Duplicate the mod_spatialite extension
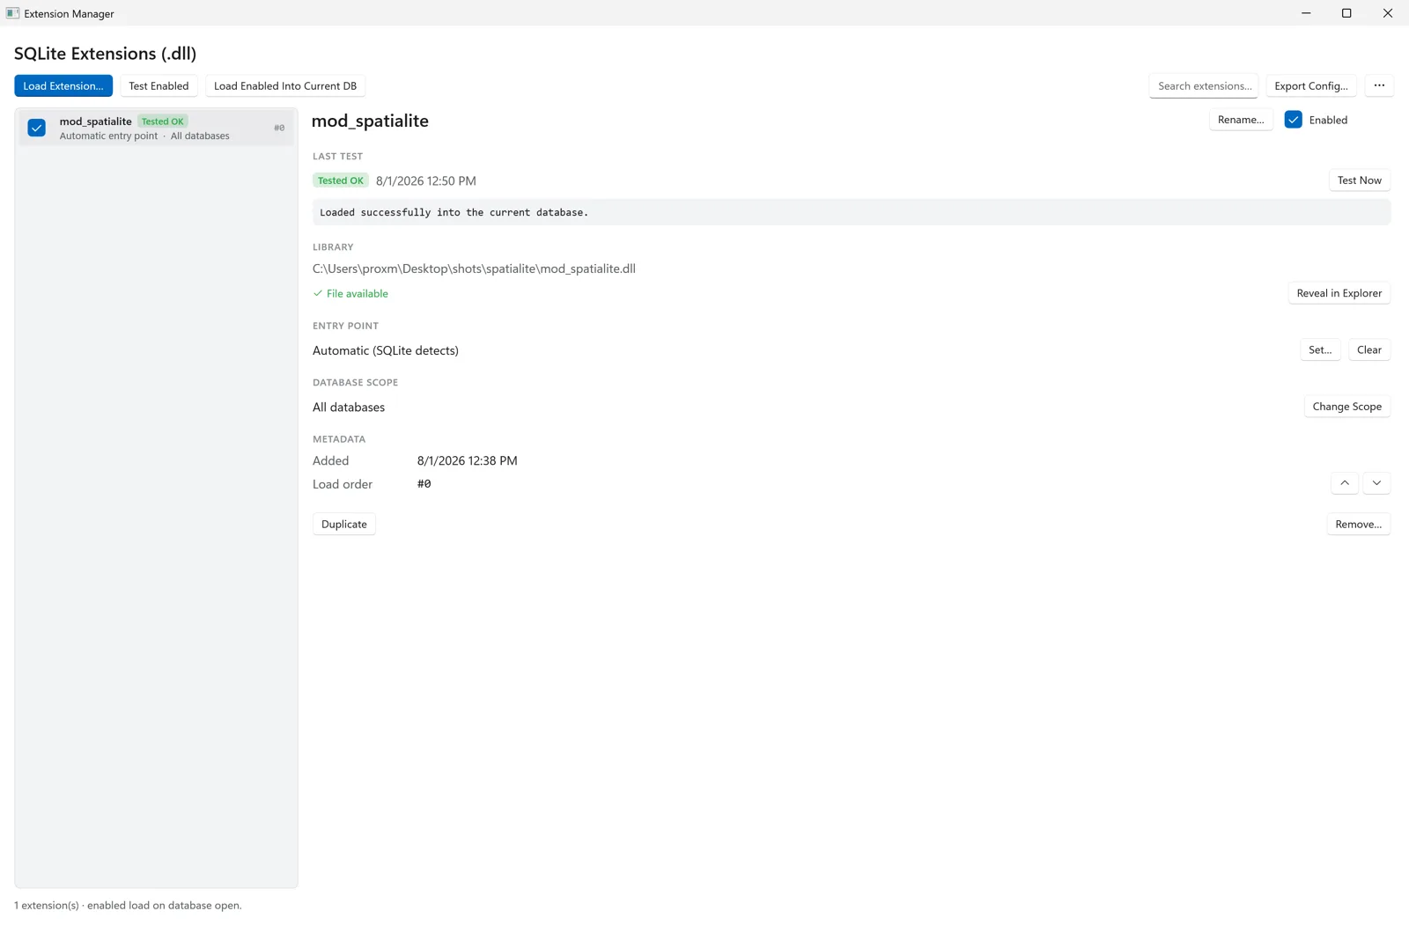The width and height of the screenshot is (1409, 926). (x=344, y=524)
